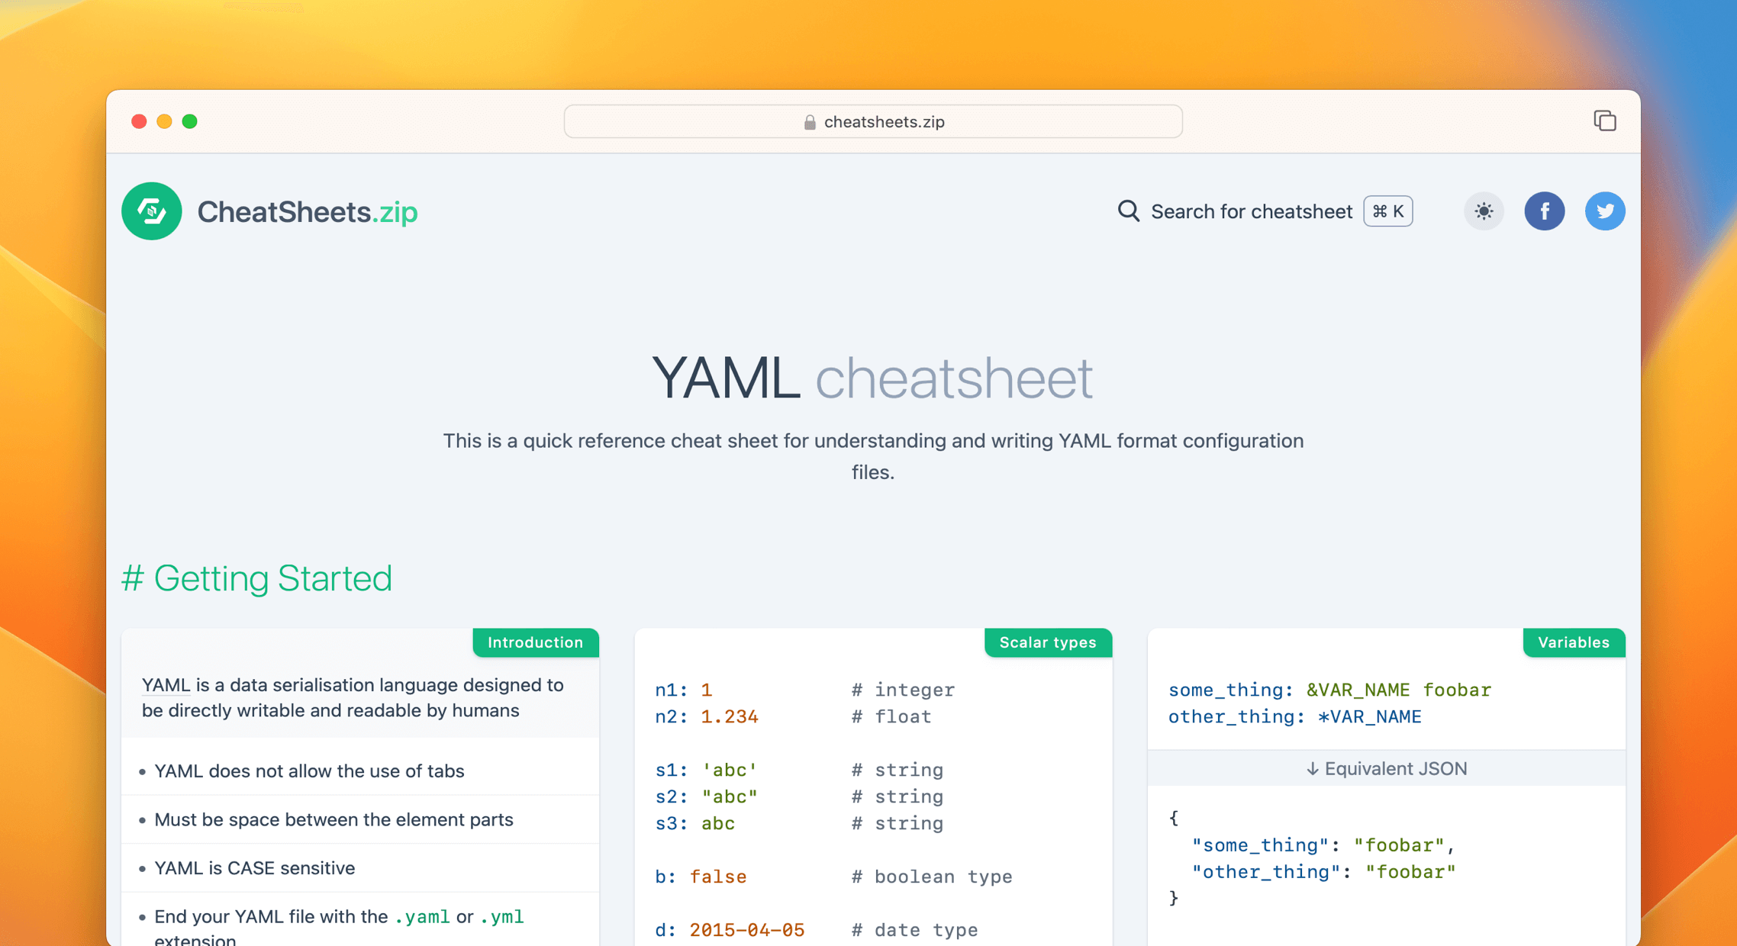Click the # Getting Started heading anchor
This screenshot has width=1737, height=946.
point(256,578)
